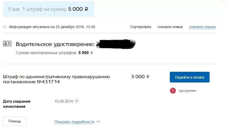
Task: Sort by «сначала новые»
Action: 170,27
